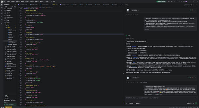Open the Search view in activity bar
The height and width of the screenshot is (108, 199).
click(x=2, y=7)
